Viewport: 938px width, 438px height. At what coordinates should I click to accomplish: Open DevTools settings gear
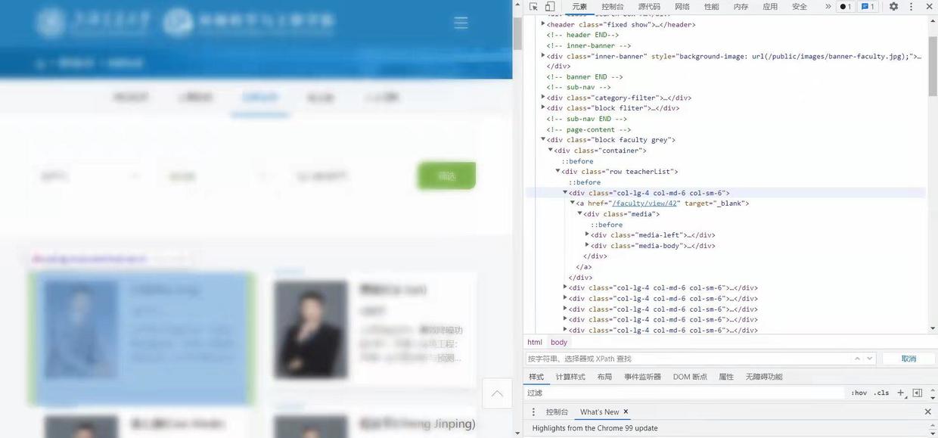pyautogui.click(x=893, y=7)
